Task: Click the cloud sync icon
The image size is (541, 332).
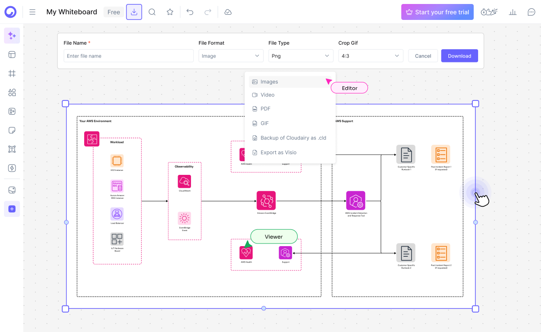Action: pyautogui.click(x=228, y=12)
